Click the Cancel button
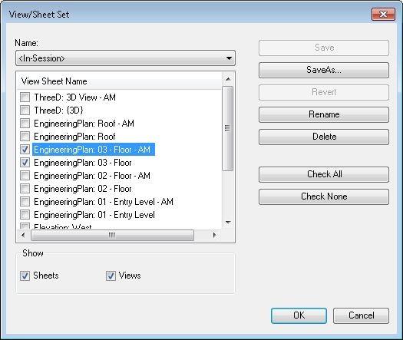Screen dimensions: 403x340 click(361, 315)
